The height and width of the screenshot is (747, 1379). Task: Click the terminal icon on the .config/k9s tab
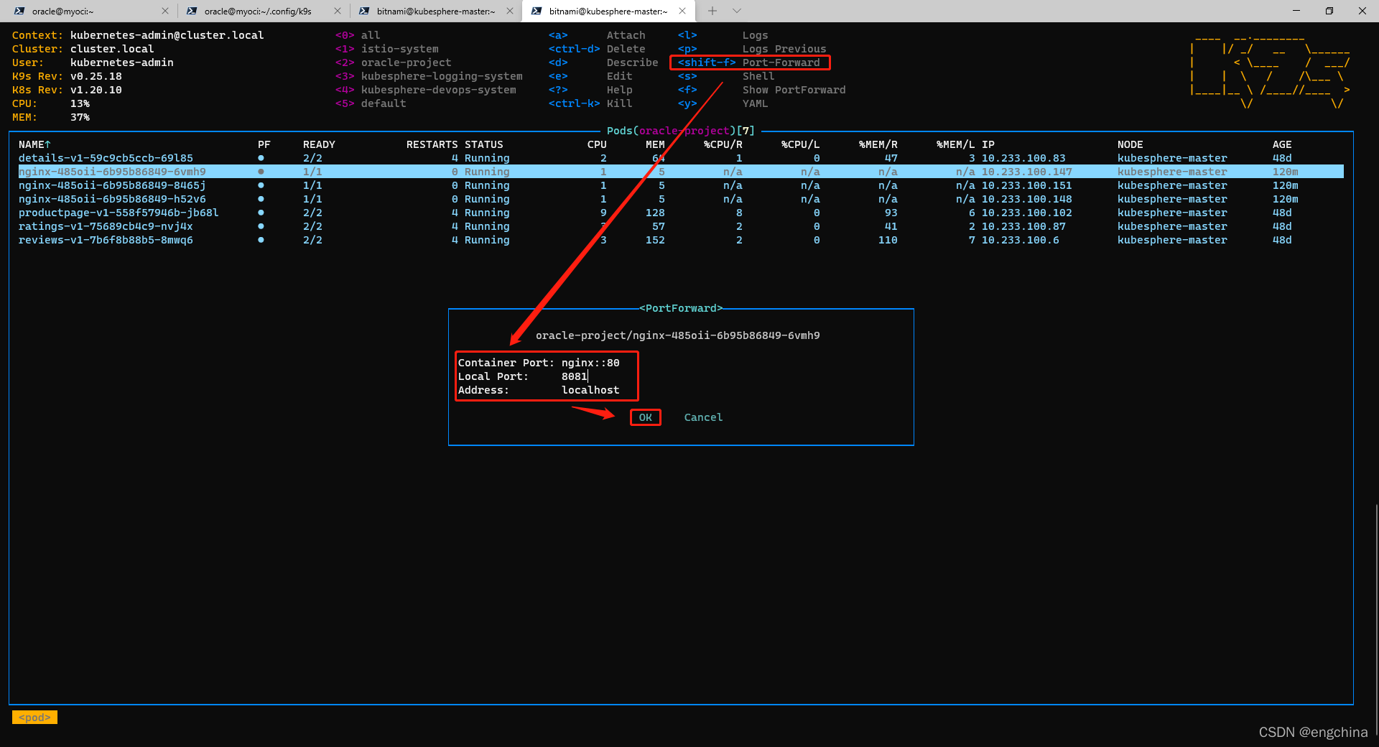(x=192, y=11)
